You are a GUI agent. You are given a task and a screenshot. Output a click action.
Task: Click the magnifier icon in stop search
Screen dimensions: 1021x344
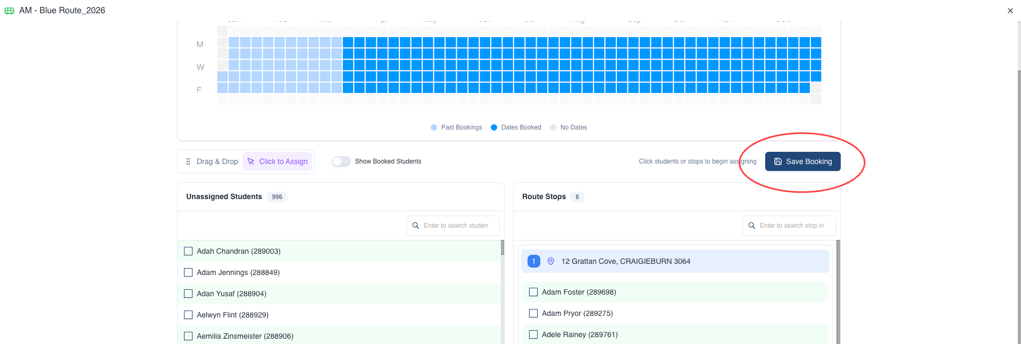(752, 226)
